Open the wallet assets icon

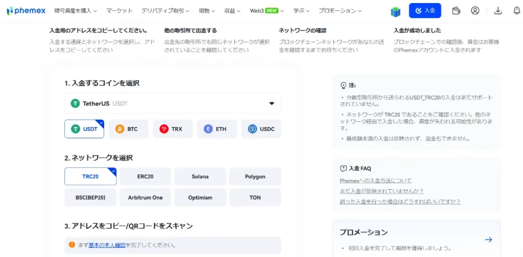coord(456,11)
